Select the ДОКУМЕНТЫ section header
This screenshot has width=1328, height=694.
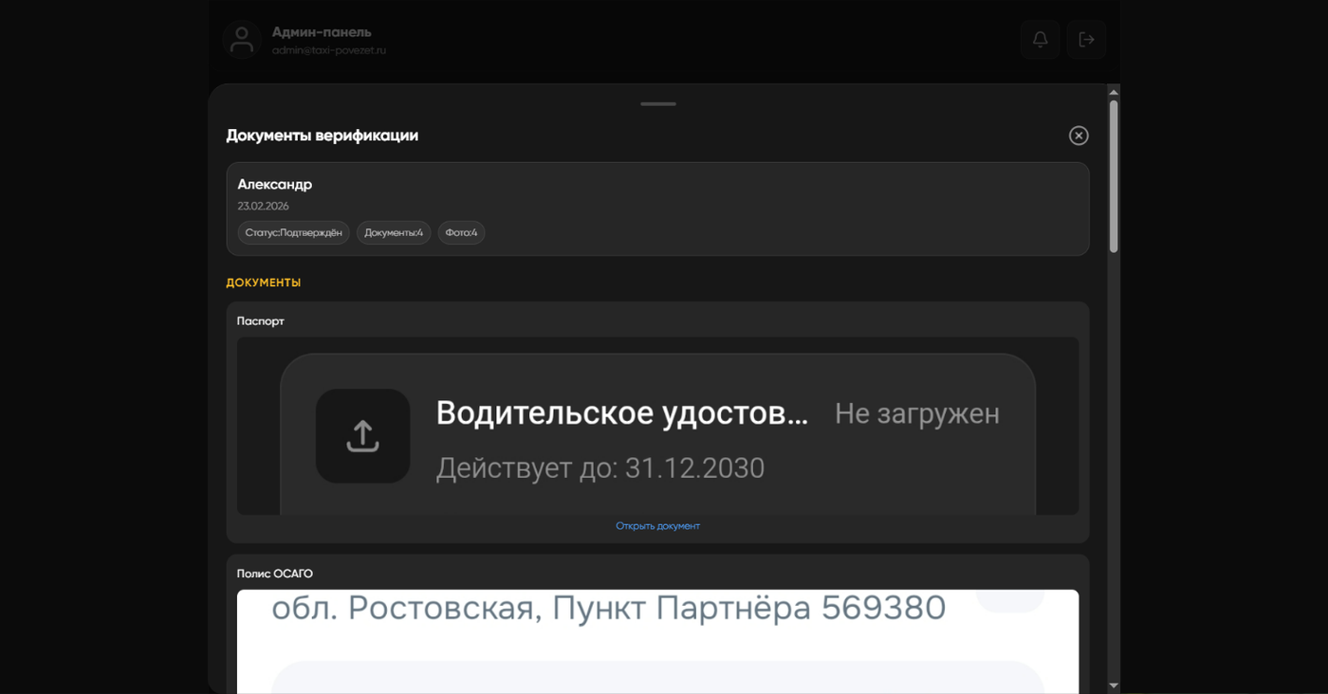pos(263,282)
